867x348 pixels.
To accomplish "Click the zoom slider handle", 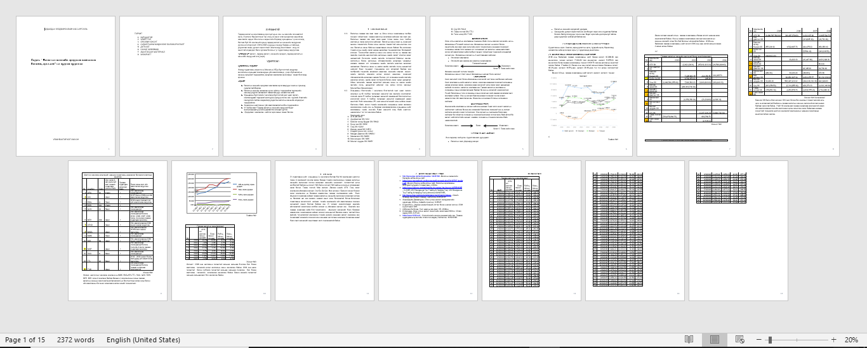I will click(770, 340).
